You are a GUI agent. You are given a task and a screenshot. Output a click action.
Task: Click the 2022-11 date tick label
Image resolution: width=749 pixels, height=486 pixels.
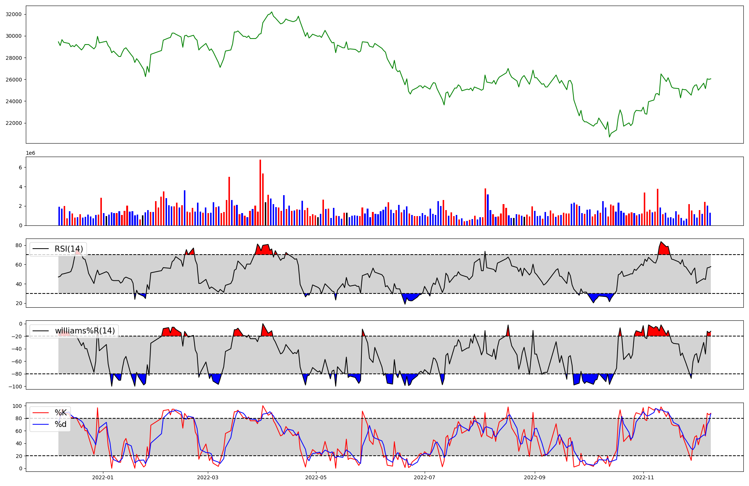[x=643, y=477]
